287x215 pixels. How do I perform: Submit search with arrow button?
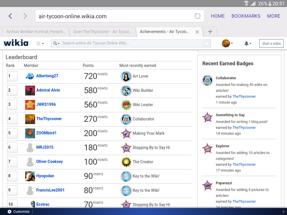point(206,43)
